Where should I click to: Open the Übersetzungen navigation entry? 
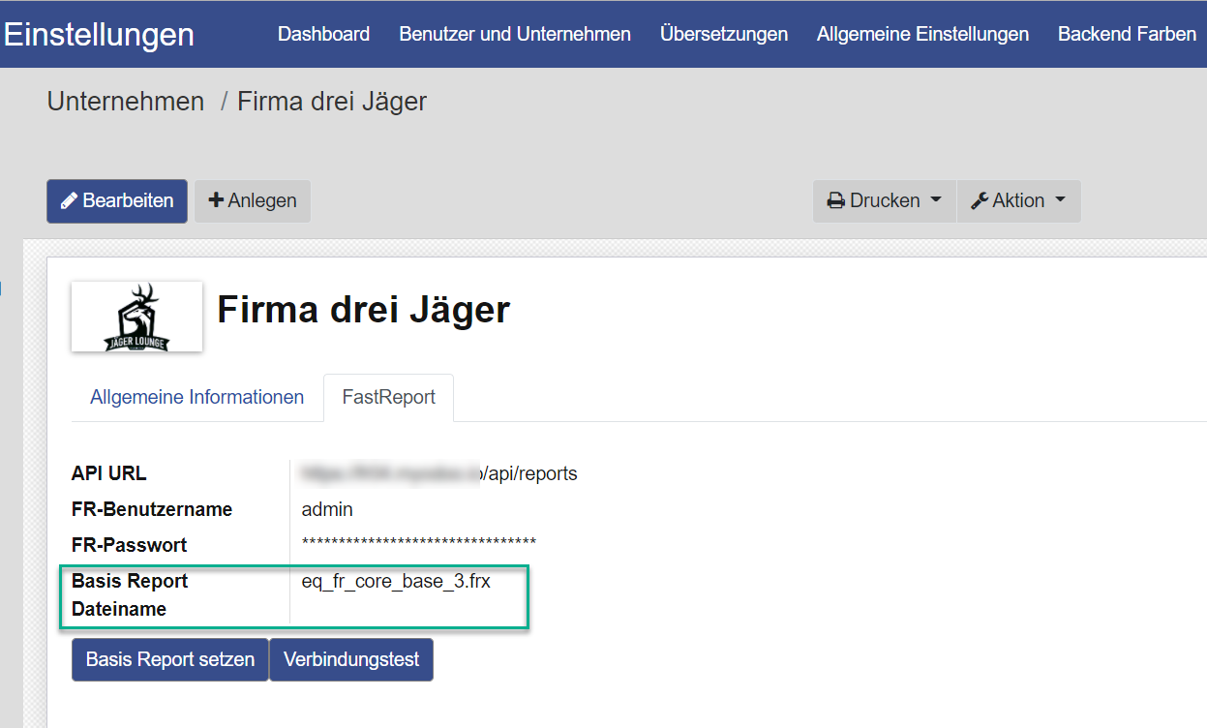[x=723, y=33]
